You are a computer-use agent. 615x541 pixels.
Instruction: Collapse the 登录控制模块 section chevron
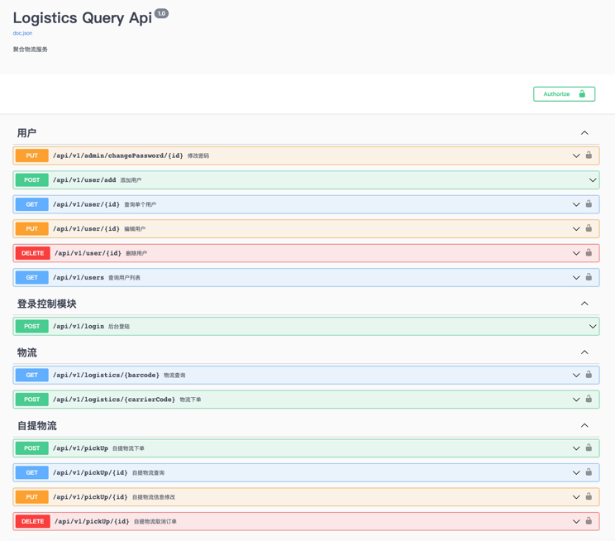pos(584,304)
